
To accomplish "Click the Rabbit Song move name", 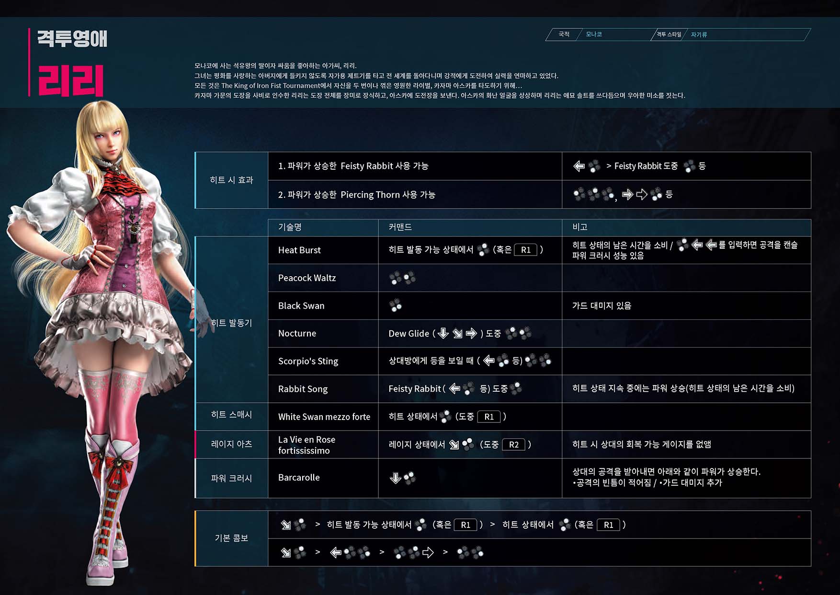I will [x=303, y=389].
